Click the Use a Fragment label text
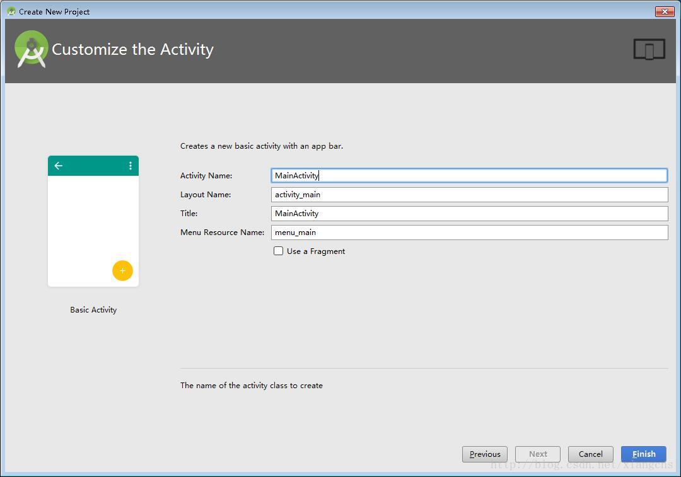Screen dimensions: 681x477 [x=316, y=251]
